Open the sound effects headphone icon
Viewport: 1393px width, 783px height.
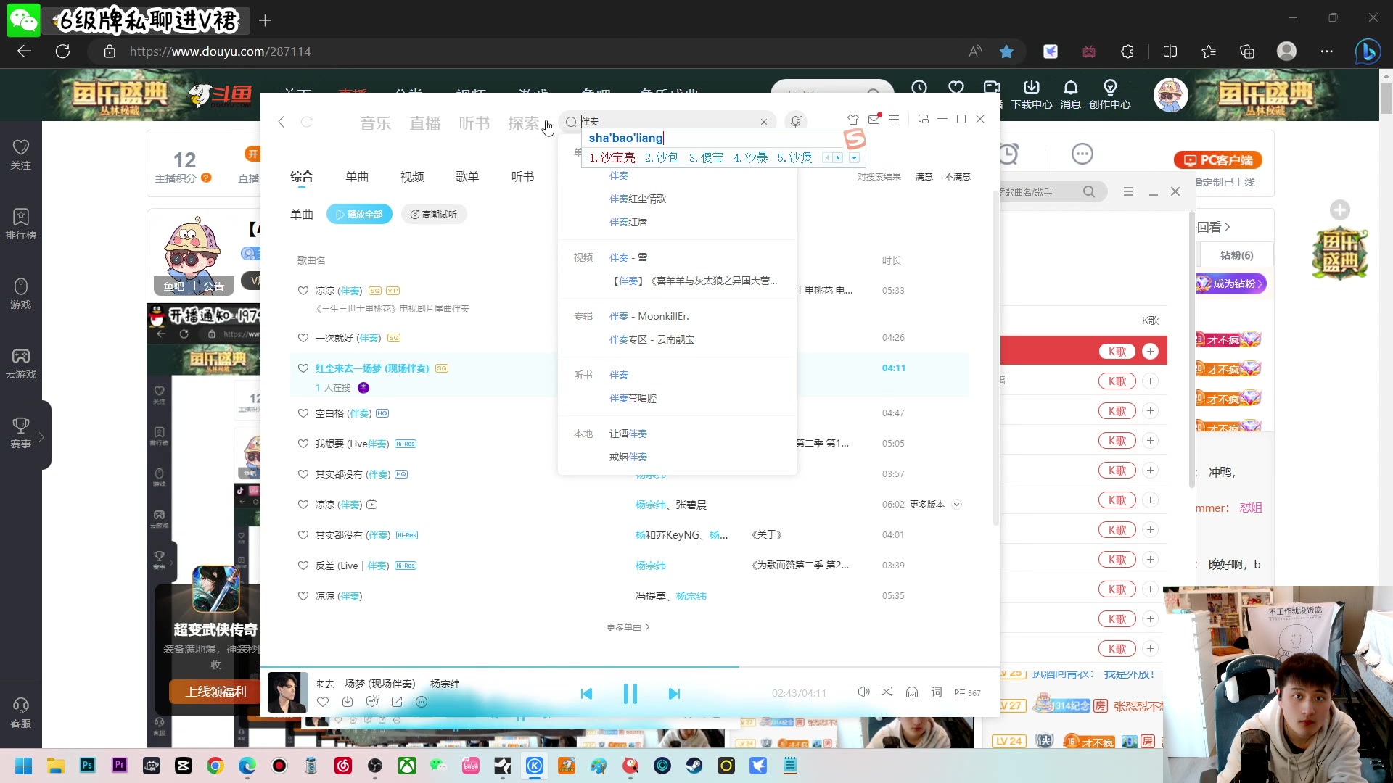click(912, 692)
